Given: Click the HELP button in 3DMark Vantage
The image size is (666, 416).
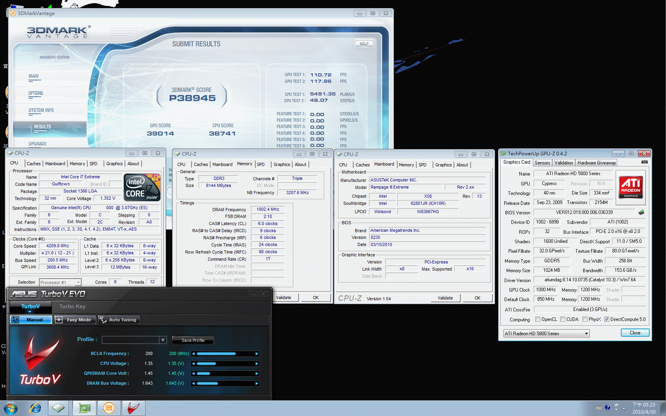Looking at the screenshot, I should pos(364,44).
